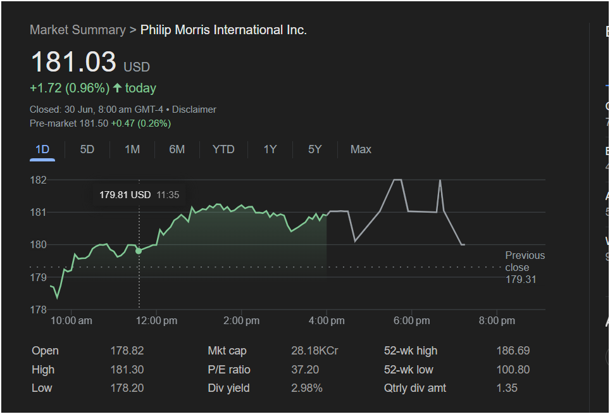
Task: Click the 178 y-axis label
Action: pyautogui.click(x=38, y=310)
